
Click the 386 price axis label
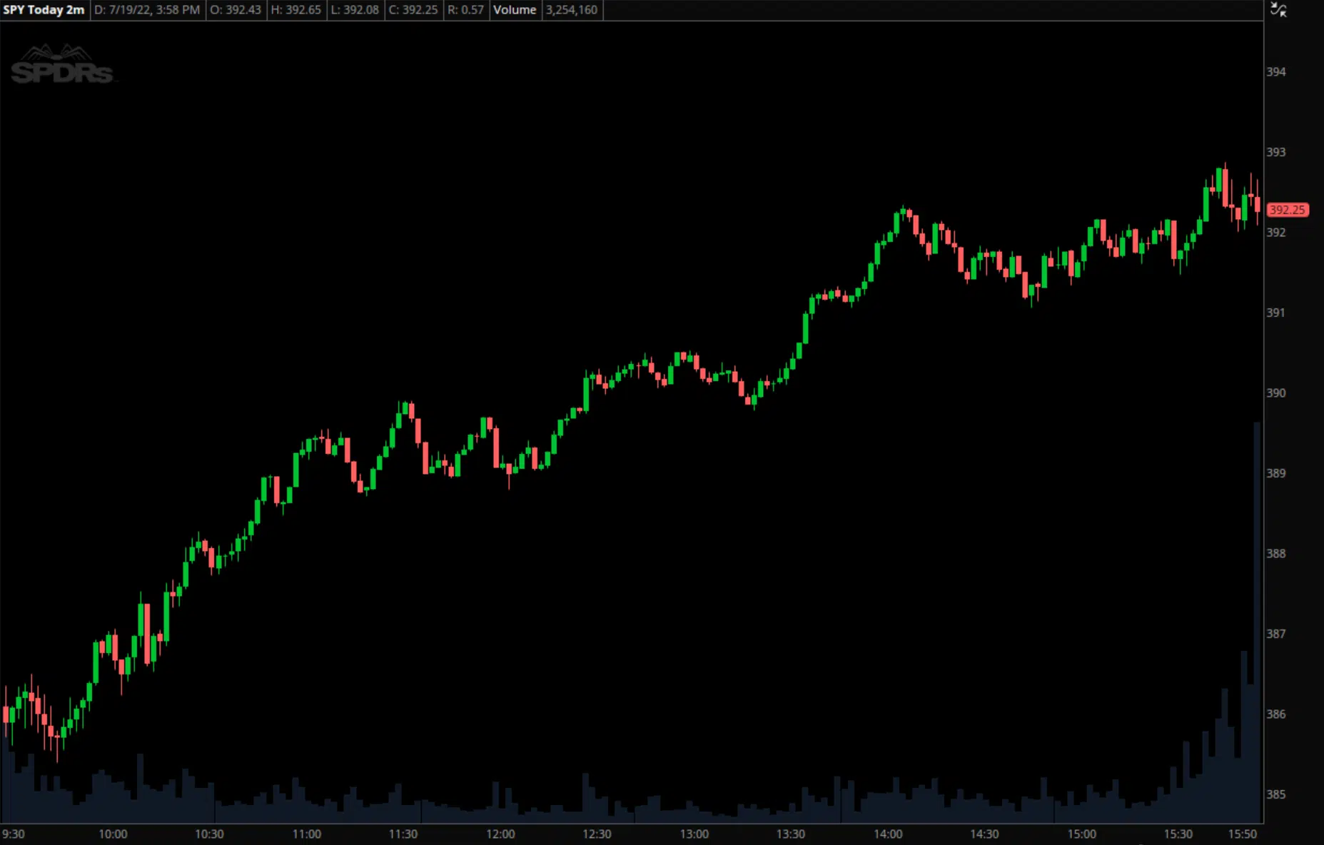(x=1276, y=714)
